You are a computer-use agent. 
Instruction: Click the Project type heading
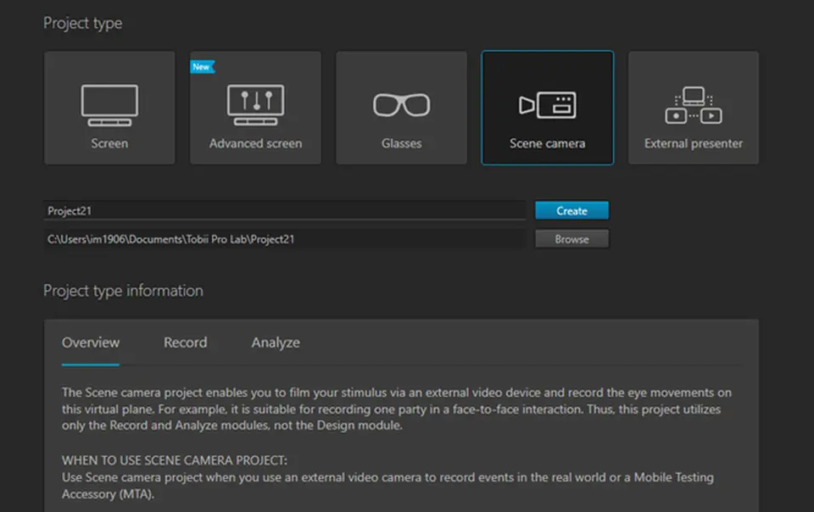[x=83, y=24]
